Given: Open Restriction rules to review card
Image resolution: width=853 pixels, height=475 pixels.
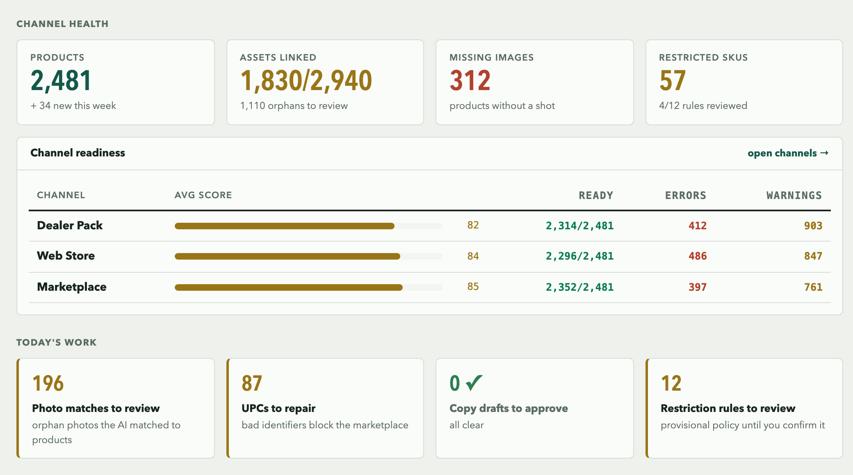Looking at the screenshot, I should [x=744, y=408].
